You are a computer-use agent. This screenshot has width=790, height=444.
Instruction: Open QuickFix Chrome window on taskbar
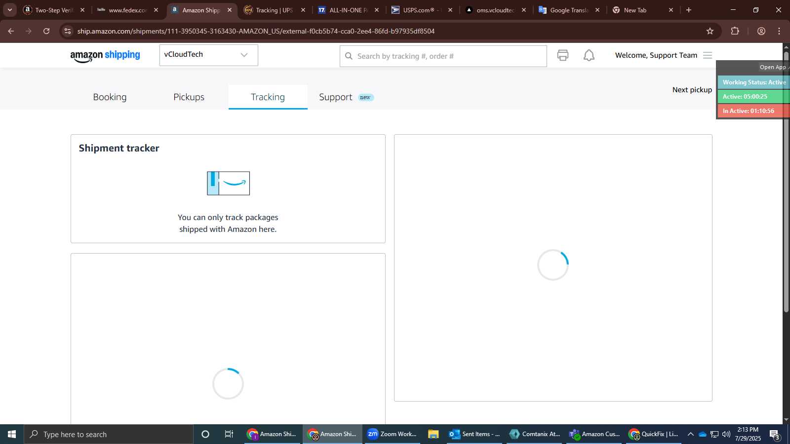coord(654,434)
